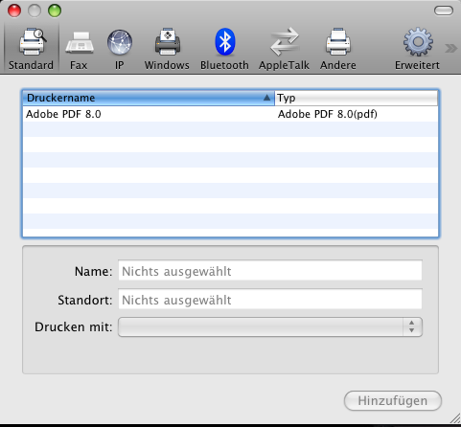
Task: Choose the Windows printer icon
Action: [x=168, y=42]
